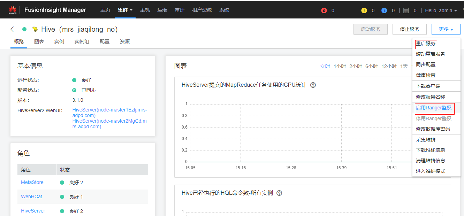The image size is (464, 216).
Task: Select 实时 chart time range
Action: pos(325,66)
